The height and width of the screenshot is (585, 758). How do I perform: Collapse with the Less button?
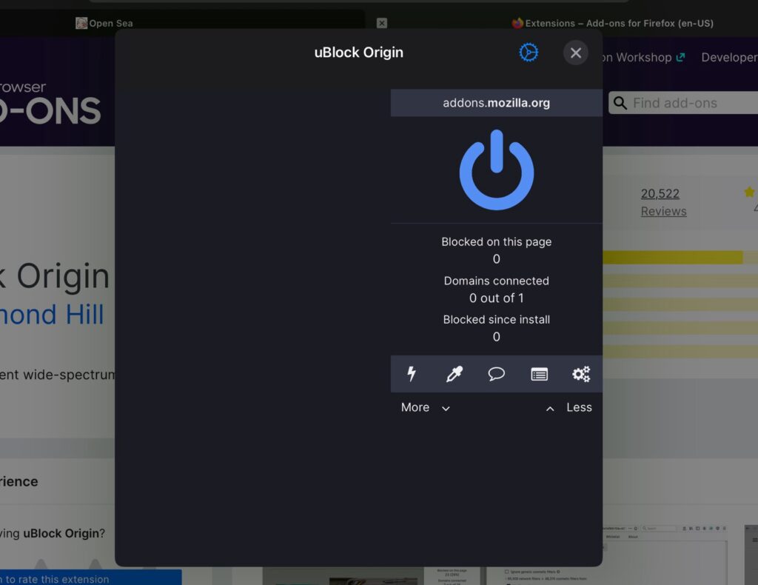pyautogui.click(x=569, y=407)
